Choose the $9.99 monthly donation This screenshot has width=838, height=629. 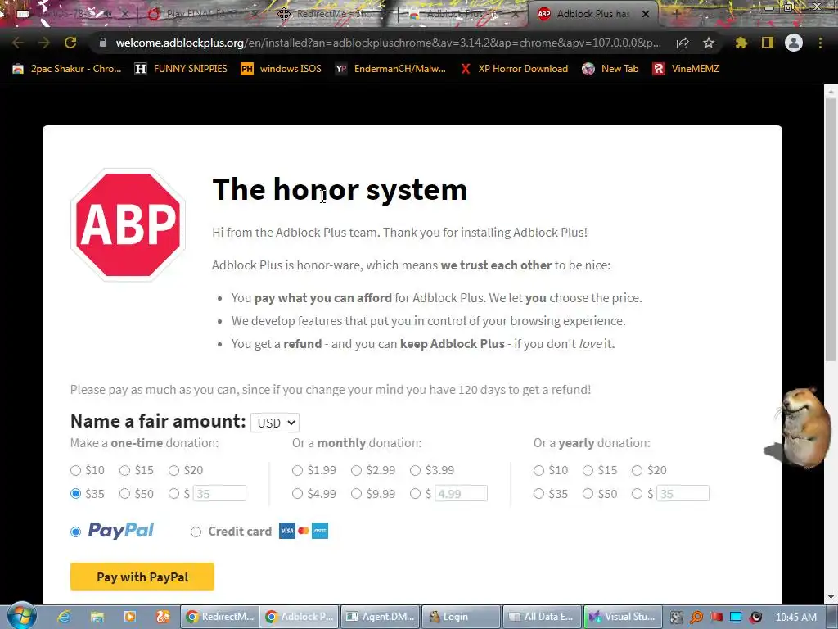point(357,494)
